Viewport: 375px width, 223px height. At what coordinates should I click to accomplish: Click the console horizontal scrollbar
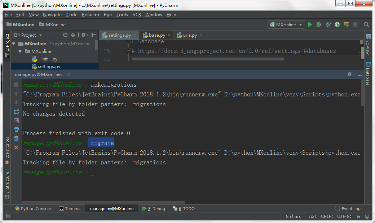coord(103,202)
